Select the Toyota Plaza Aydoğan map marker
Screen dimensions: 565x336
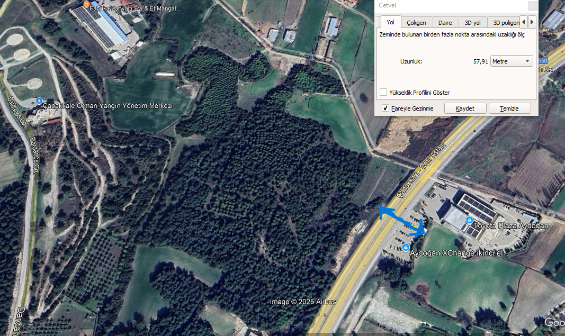pos(469,220)
